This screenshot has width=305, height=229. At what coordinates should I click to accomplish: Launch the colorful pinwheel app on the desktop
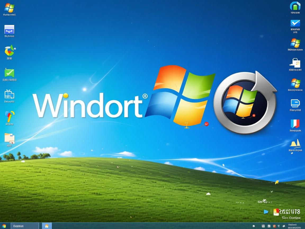[9, 51]
